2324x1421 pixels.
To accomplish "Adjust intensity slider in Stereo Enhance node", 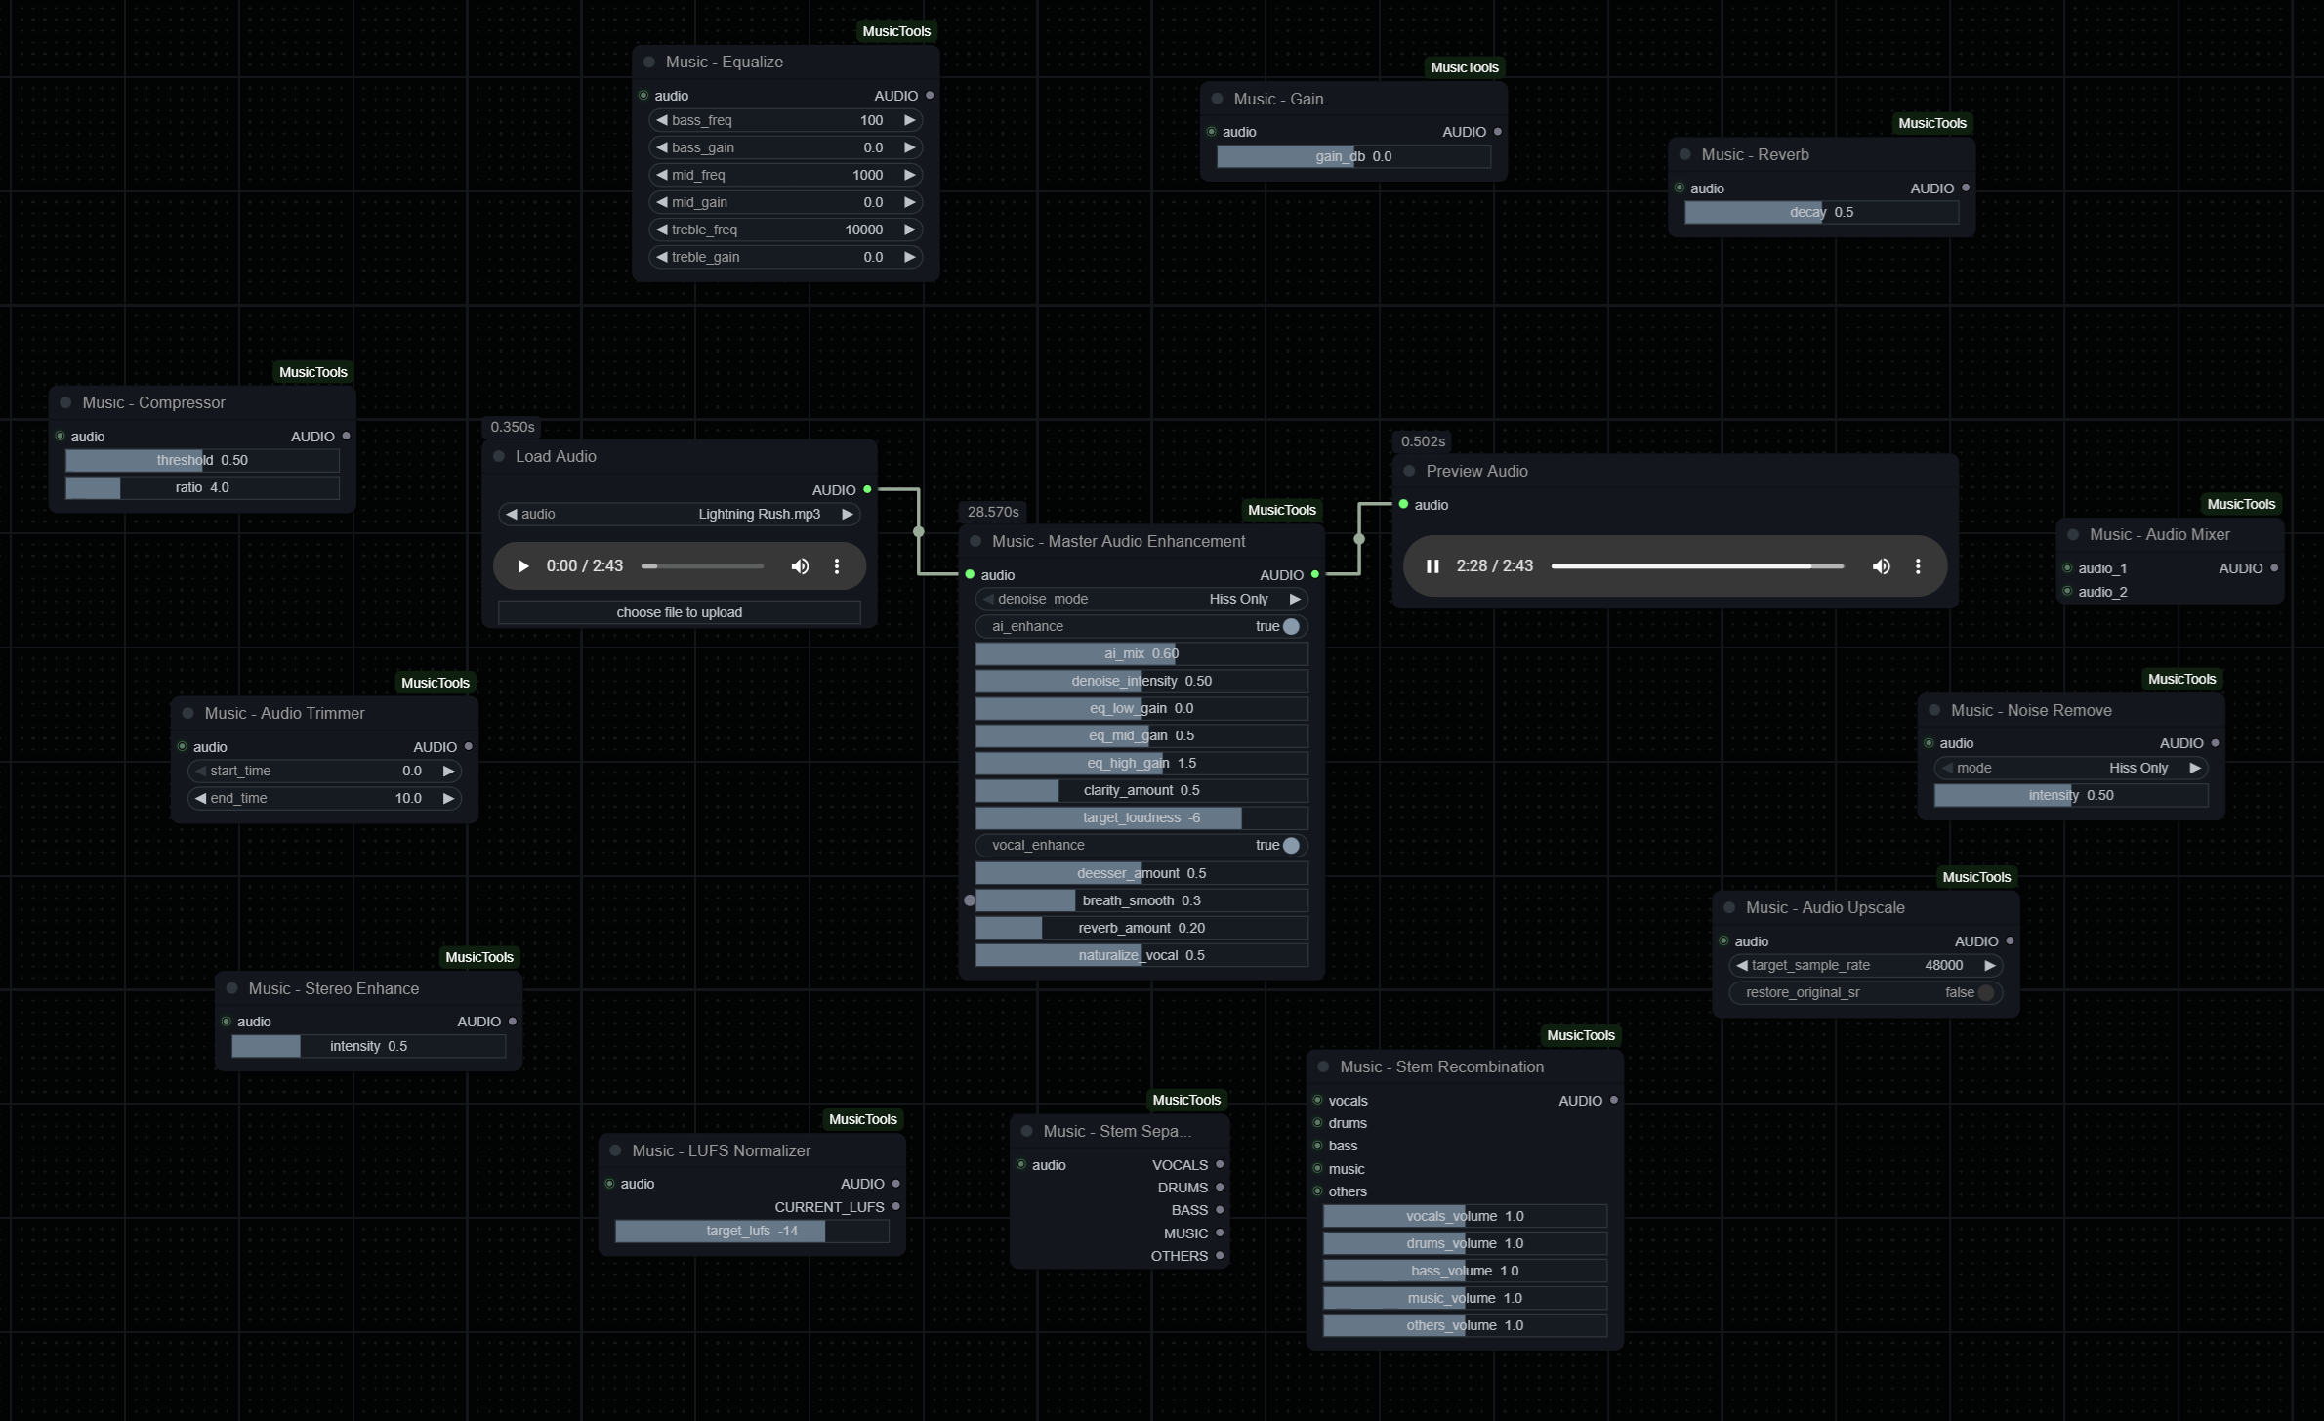I will point(368,1046).
